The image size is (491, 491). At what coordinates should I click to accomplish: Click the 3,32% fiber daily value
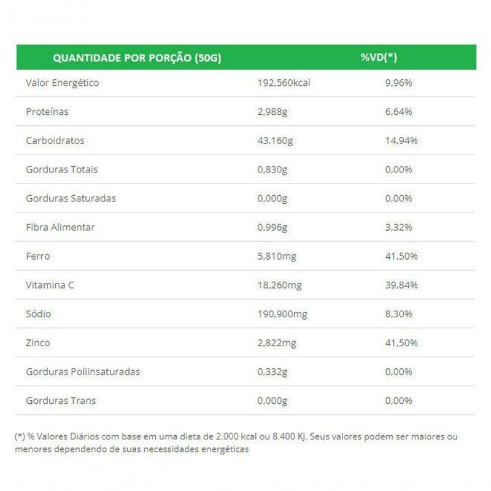point(398,227)
